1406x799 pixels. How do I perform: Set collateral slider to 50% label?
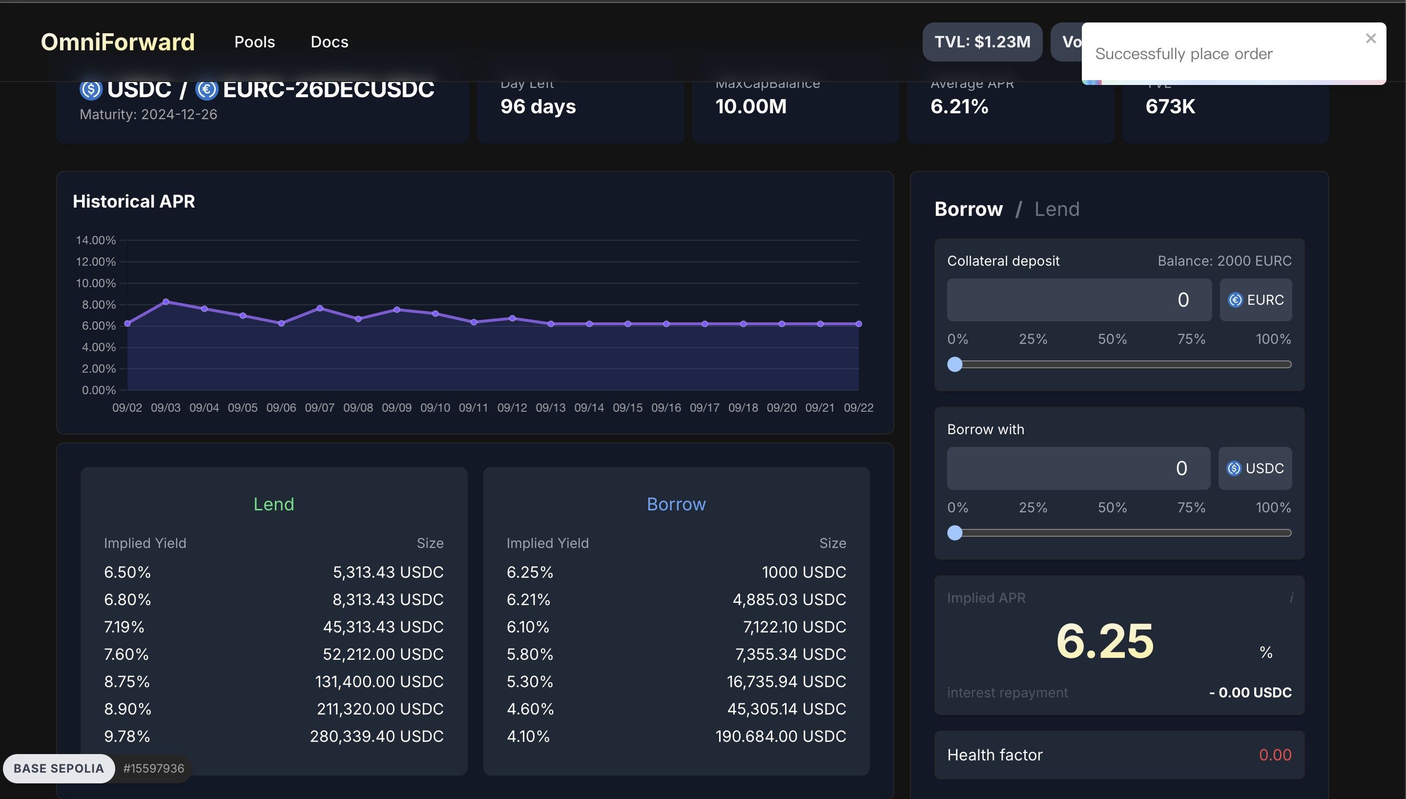click(1112, 339)
